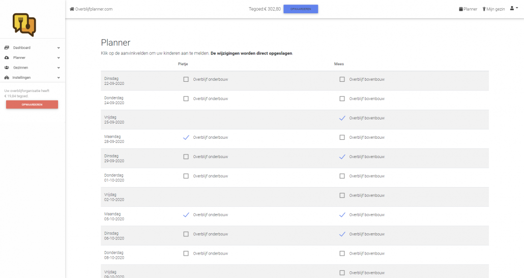Check Pietje onderbouw for Donderdag 01-10-2020
The image size is (524, 278).
pos(186,176)
